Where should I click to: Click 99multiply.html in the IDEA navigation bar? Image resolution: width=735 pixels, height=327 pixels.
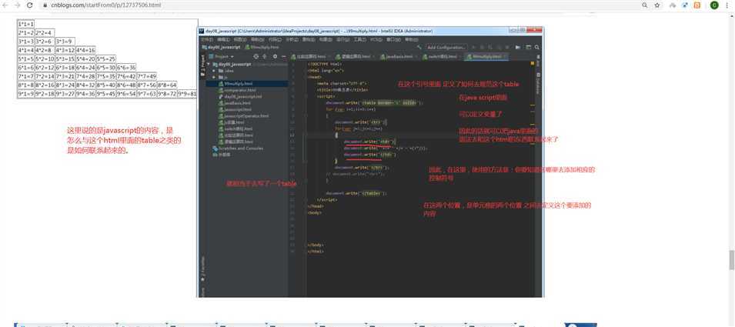point(262,47)
